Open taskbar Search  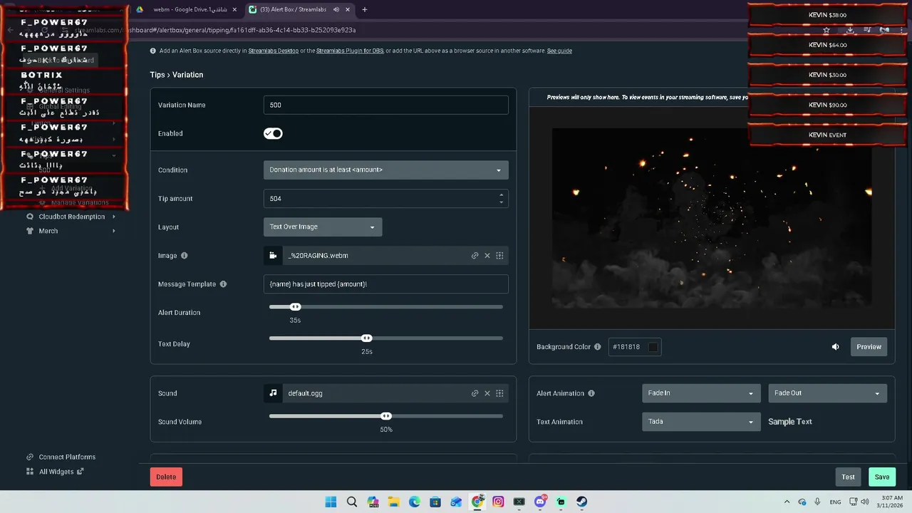click(x=351, y=502)
